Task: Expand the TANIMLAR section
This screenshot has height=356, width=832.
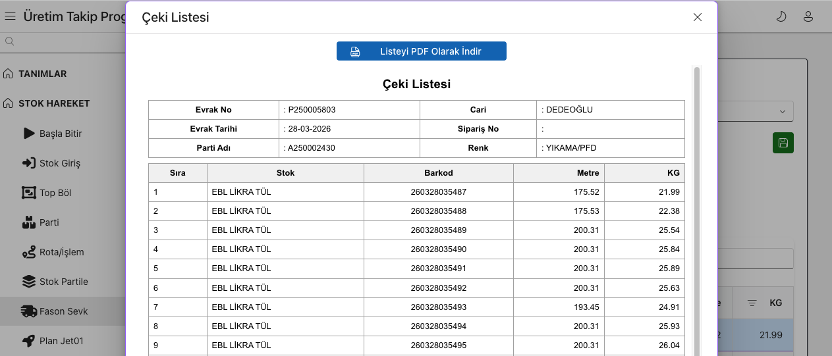Action: click(x=43, y=74)
